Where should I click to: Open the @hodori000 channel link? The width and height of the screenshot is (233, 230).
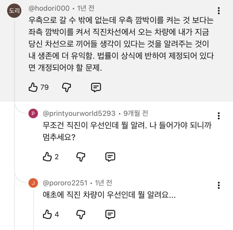pyautogui.click(x=49, y=9)
